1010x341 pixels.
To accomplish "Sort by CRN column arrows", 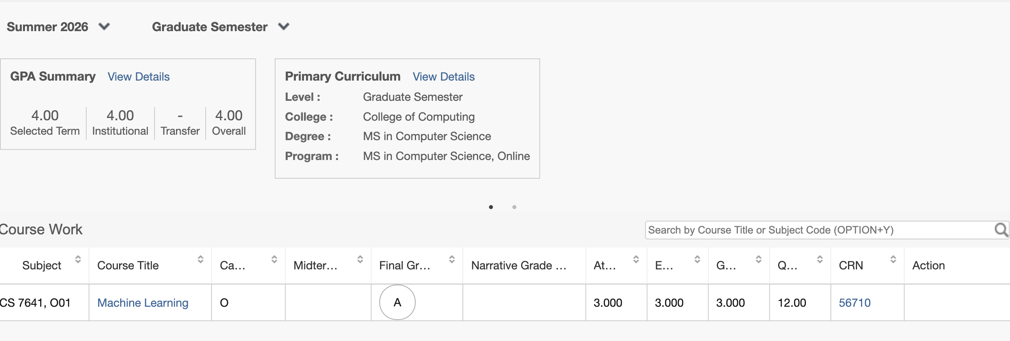I will 893,259.
